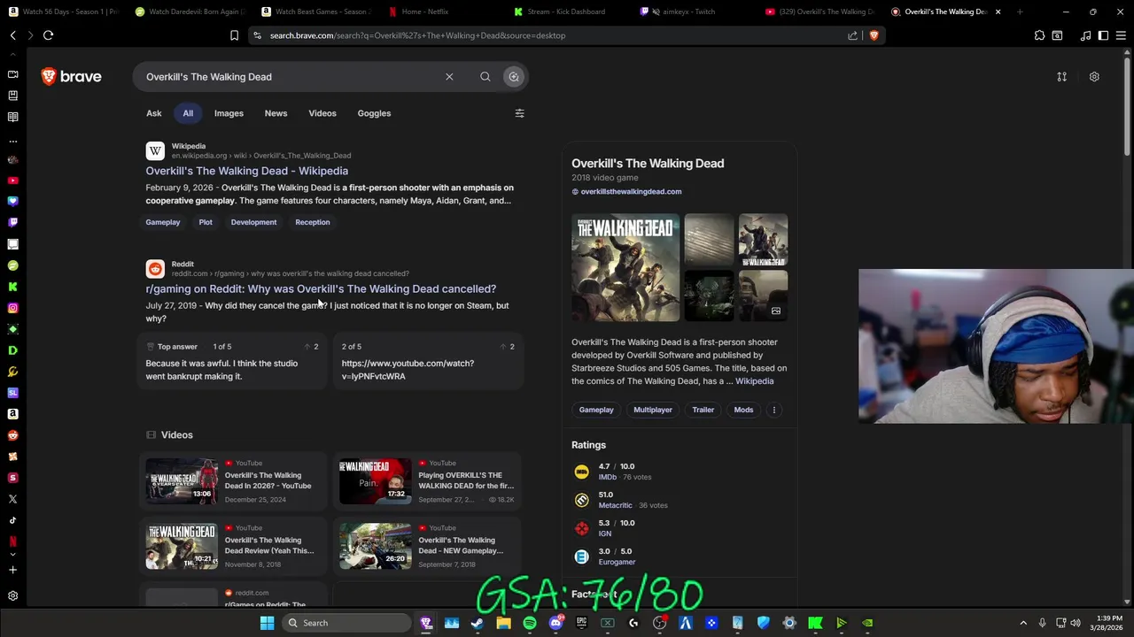Screen dimensions: 1134x637
Task: Switch to the Images tab
Action: point(229,113)
